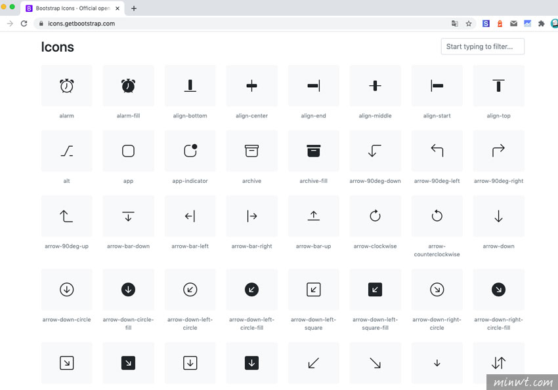Click the arrow-down icon tile
Screen dimensions: 558x390
[x=498, y=216]
